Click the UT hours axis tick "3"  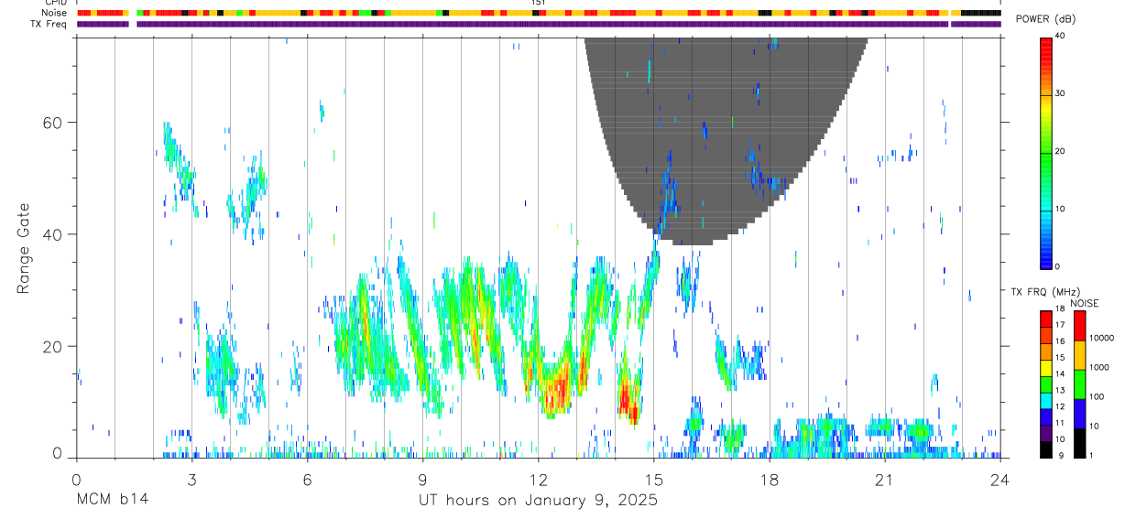click(191, 479)
